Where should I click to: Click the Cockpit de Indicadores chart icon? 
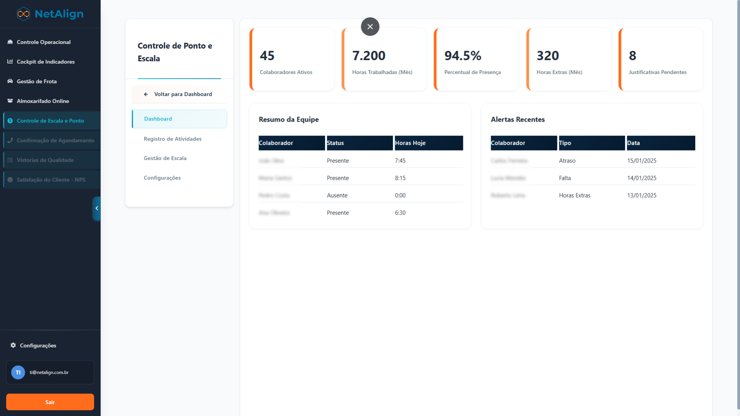point(10,62)
